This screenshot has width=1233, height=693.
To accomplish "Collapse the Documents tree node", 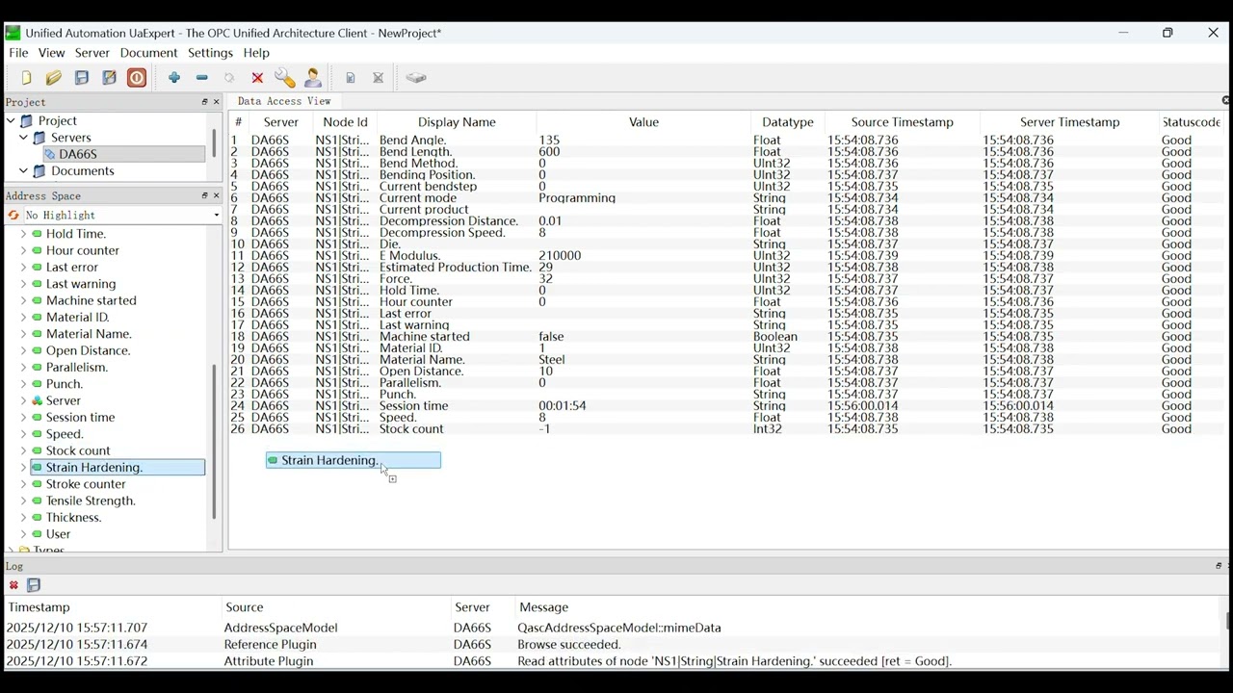I will point(23,171).
